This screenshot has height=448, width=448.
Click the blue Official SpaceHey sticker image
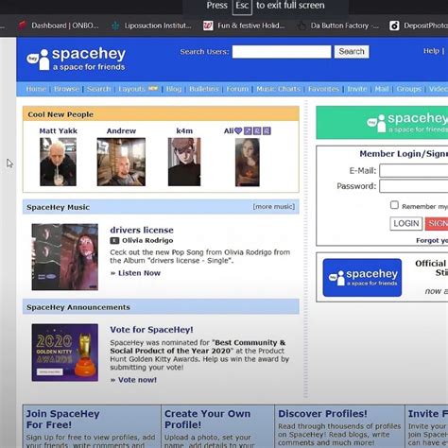362,278
